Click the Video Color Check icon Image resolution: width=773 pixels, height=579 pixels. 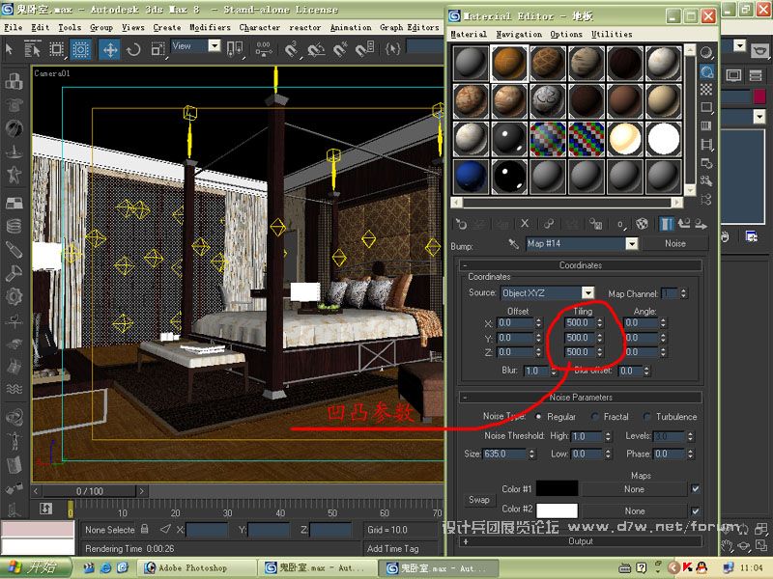706,125
